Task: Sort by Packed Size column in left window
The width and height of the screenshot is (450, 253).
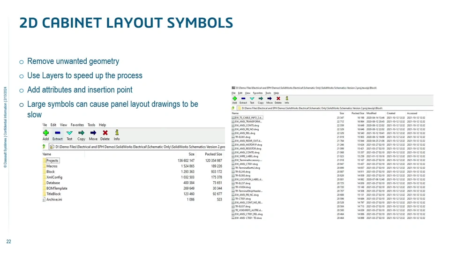Action: coord(213,154)
